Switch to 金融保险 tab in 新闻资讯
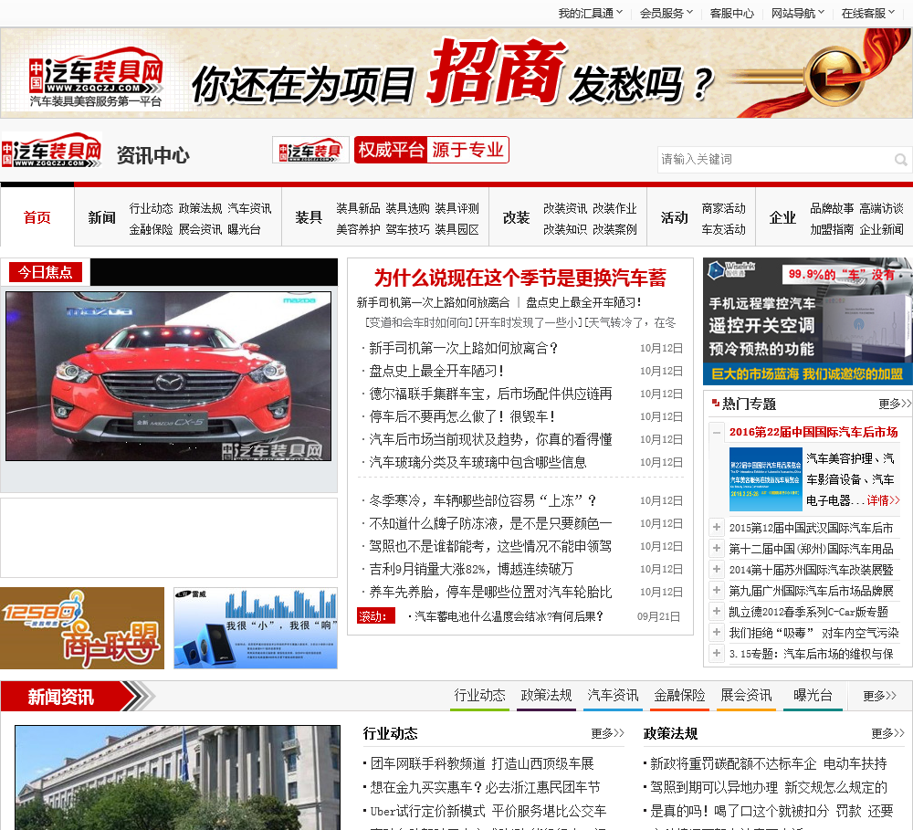 [679, 695]
